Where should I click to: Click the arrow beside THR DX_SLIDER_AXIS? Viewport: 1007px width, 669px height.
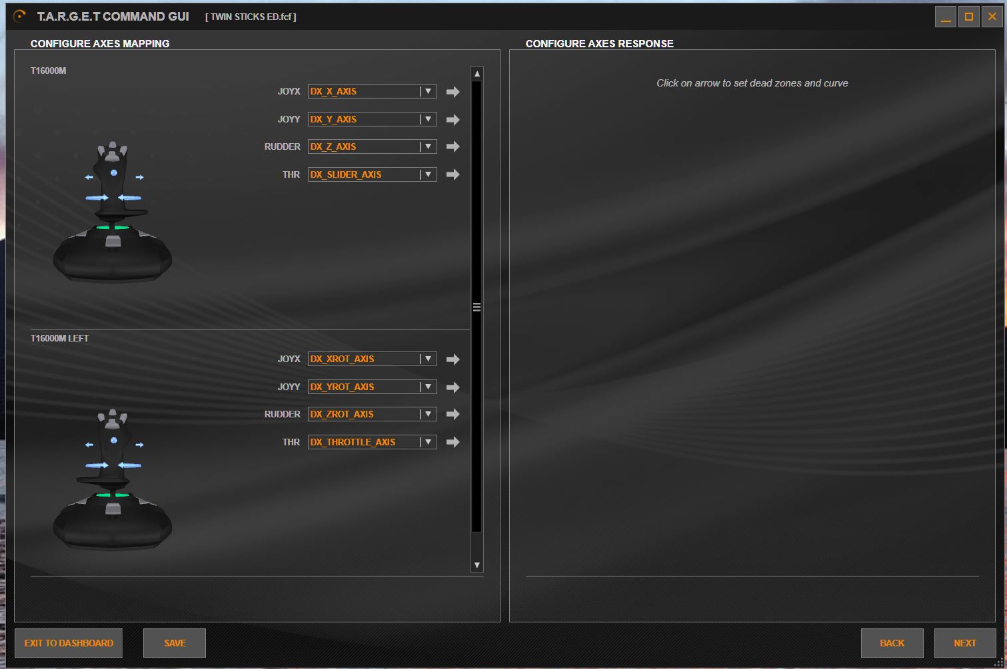(x=453, y=174)
